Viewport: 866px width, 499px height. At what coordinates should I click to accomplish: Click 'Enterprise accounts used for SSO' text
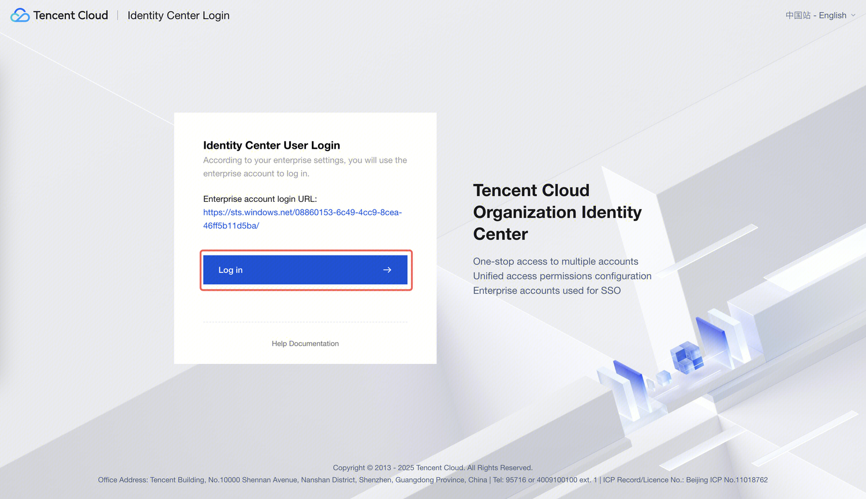547,291
